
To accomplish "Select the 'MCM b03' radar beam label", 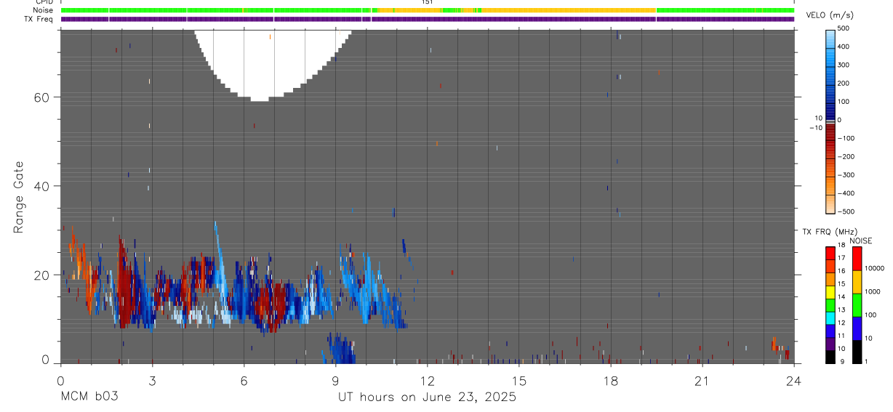I will [88, 397].
